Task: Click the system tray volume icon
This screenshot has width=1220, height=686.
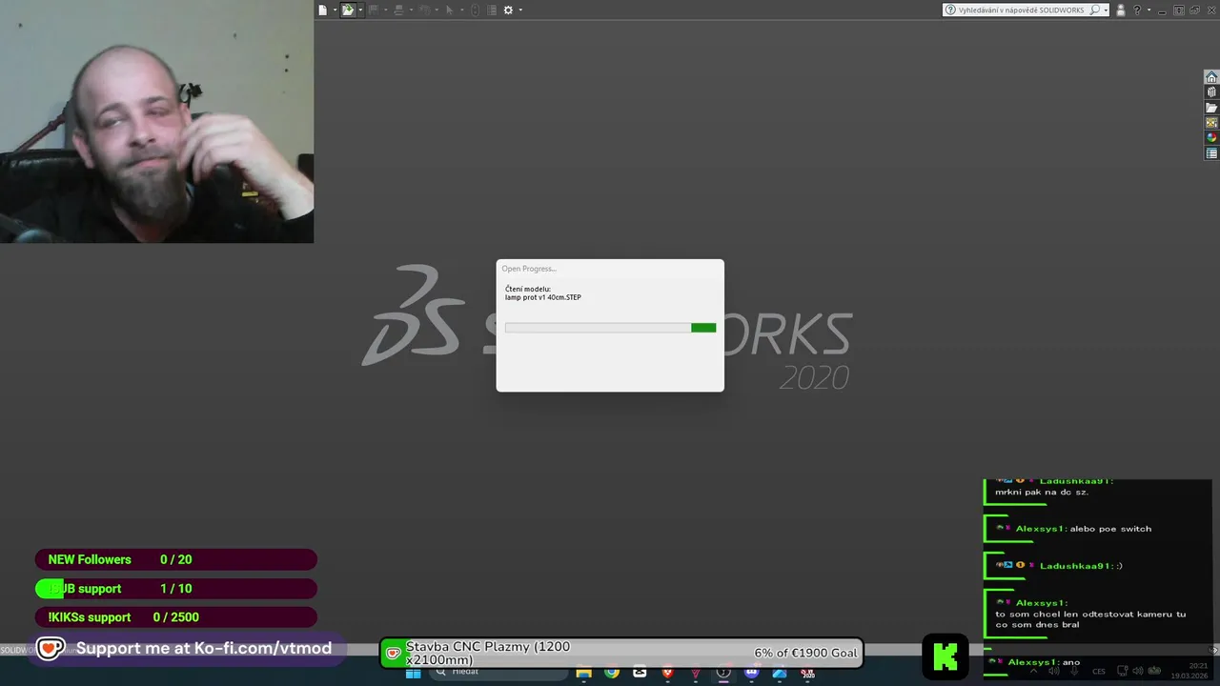Action: [1138, 672]
